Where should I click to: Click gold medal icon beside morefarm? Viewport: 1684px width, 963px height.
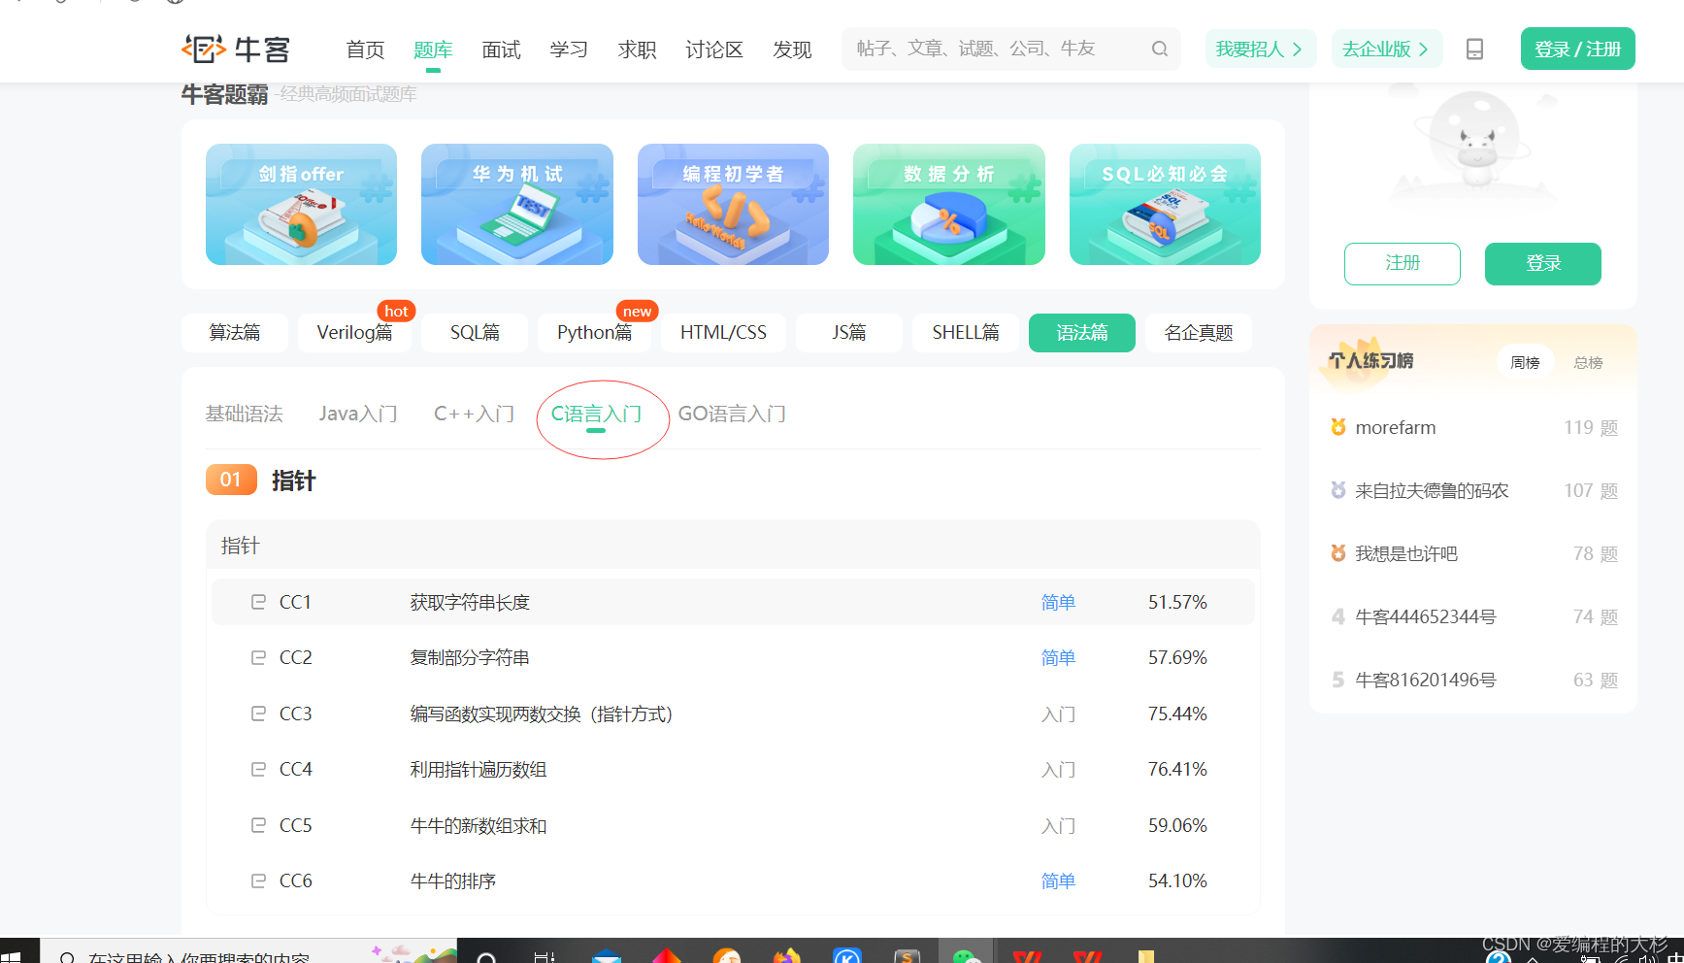1337,427
